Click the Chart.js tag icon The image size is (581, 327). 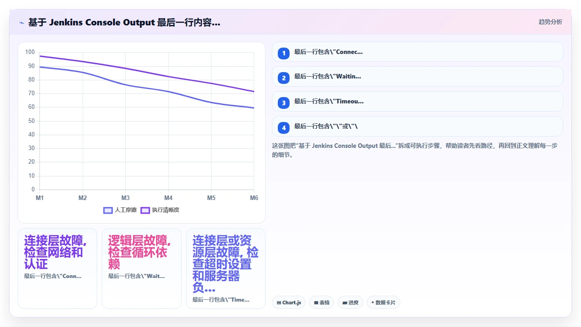coord(279,303)
